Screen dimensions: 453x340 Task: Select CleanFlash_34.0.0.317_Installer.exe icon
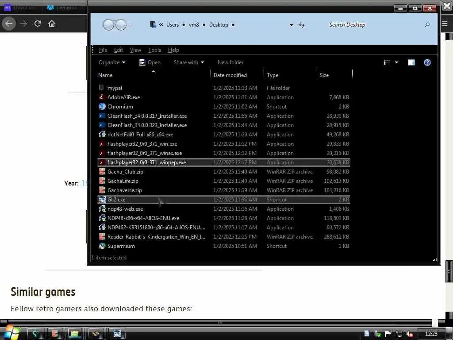[x=102, y=116]
